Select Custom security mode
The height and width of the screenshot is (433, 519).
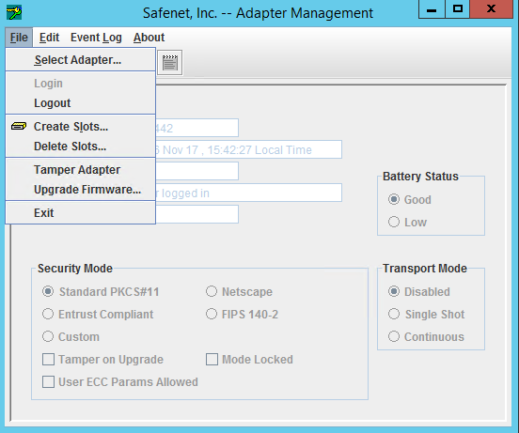click(x=48, y=336)
